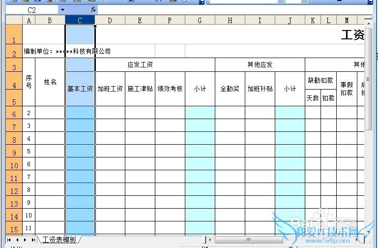The height and width of the screenshot is (248, 378).
Task: Click the Select All corner button
Action: [14, 20]
